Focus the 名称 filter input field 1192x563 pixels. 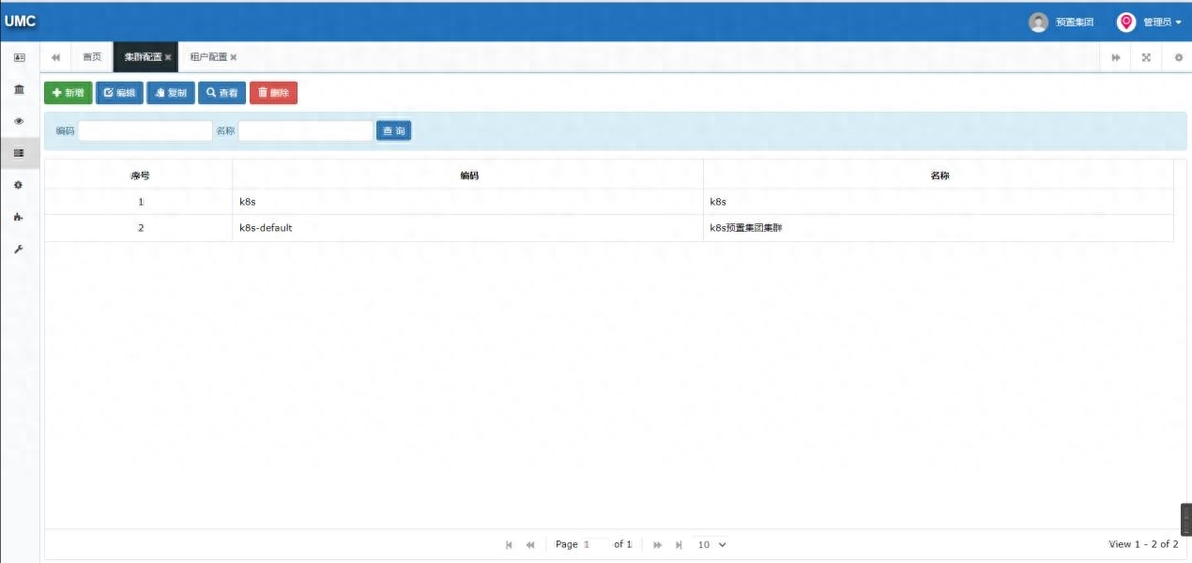point(306,131)
